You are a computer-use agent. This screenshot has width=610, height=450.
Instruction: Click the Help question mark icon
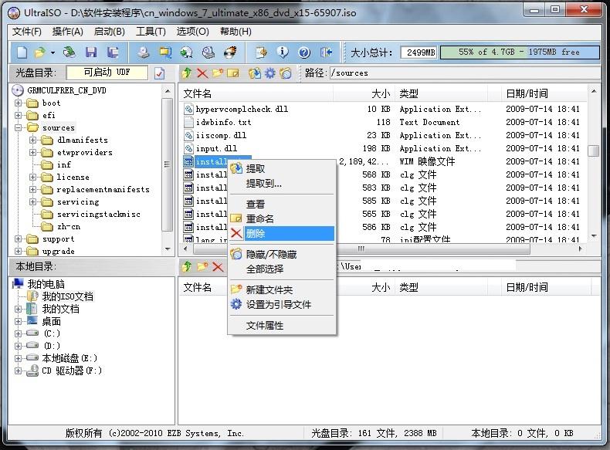point(304,52)
